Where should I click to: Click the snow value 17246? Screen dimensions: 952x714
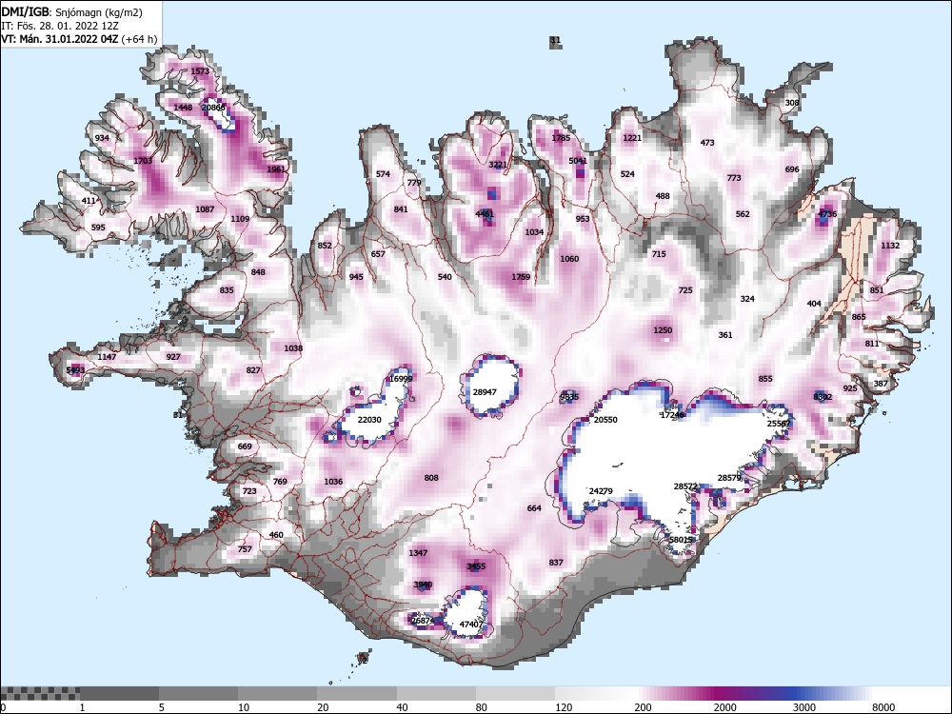click(x=672, y=415)
